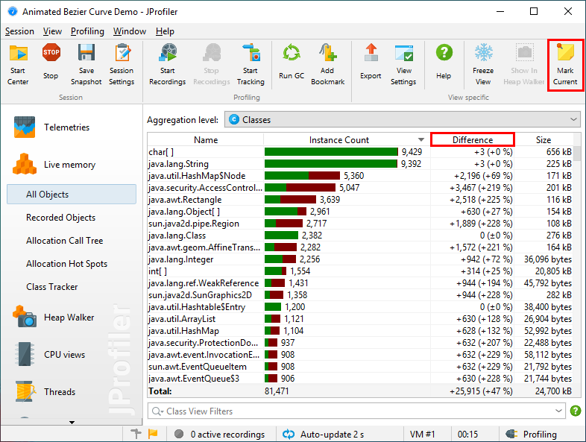Select the int[ ] row
Viewport: 586px width, 442px height.
(360, 271)
